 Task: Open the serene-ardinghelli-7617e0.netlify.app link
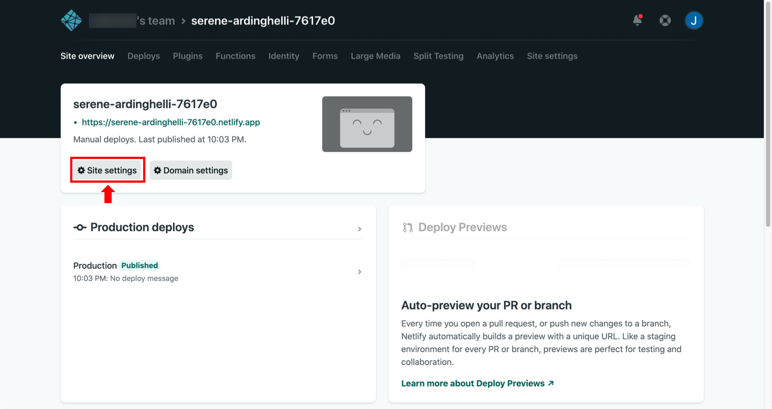coord(171,123)
